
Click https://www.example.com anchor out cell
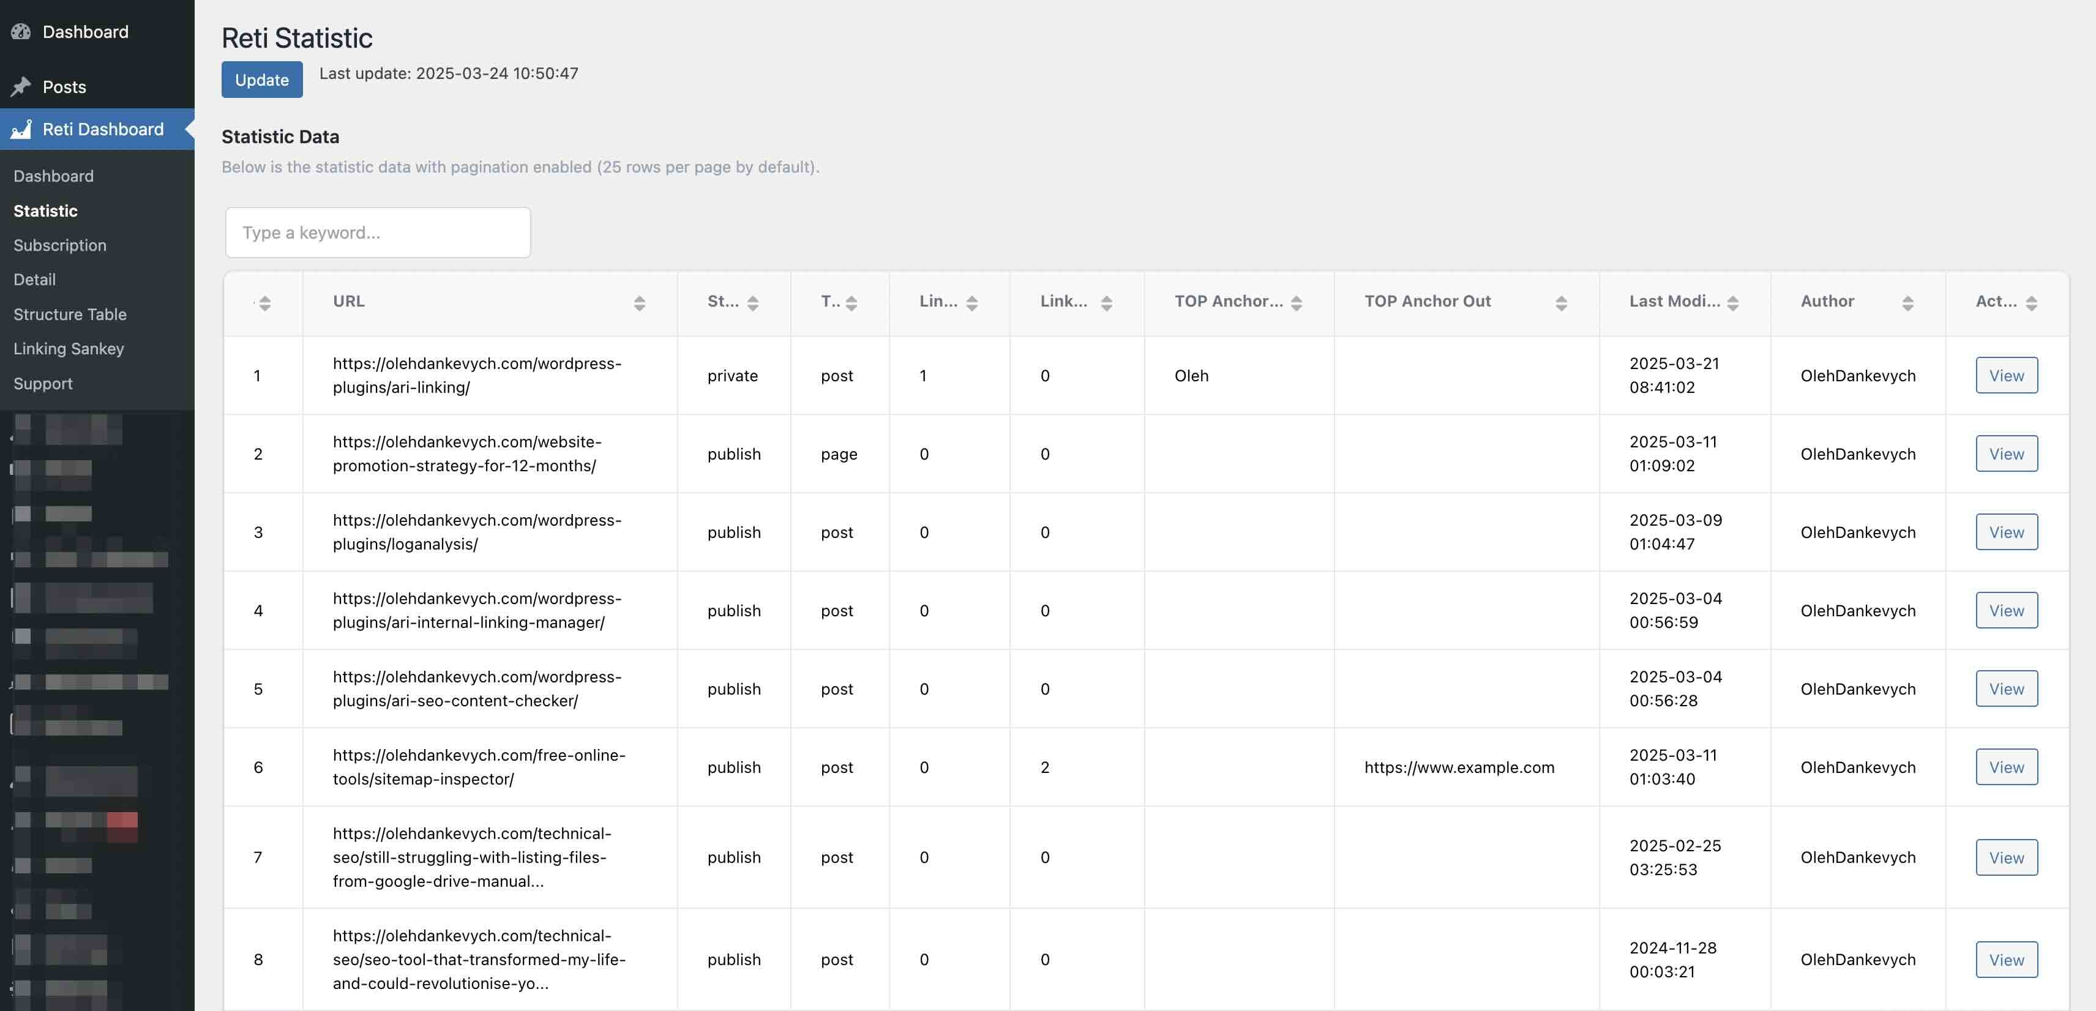pyautogui.click(x=1459, y=767)
